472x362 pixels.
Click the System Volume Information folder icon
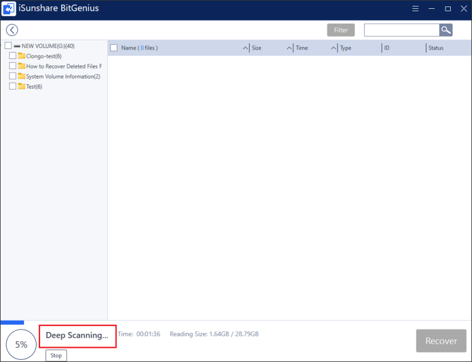(x=22, y=76)
